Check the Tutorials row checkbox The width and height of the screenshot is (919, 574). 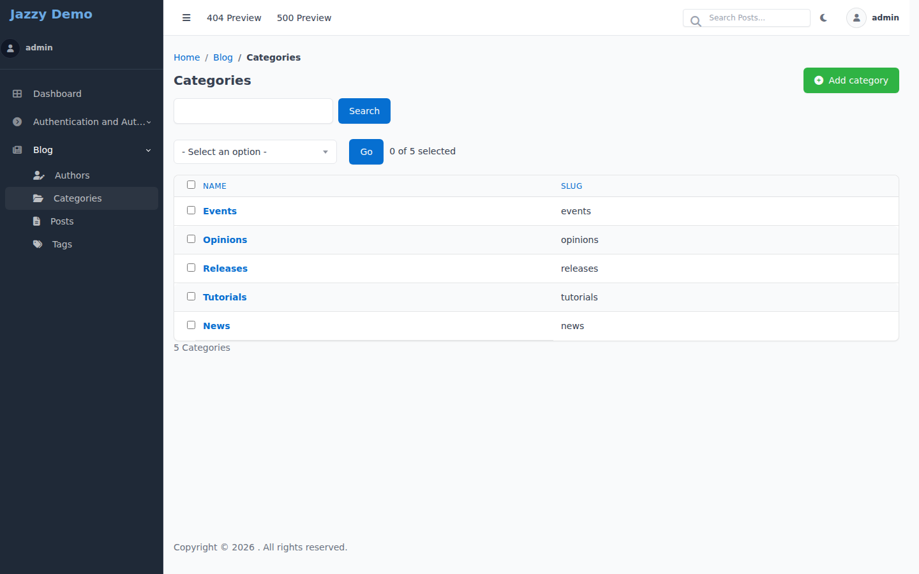click(x=191, y=297)
